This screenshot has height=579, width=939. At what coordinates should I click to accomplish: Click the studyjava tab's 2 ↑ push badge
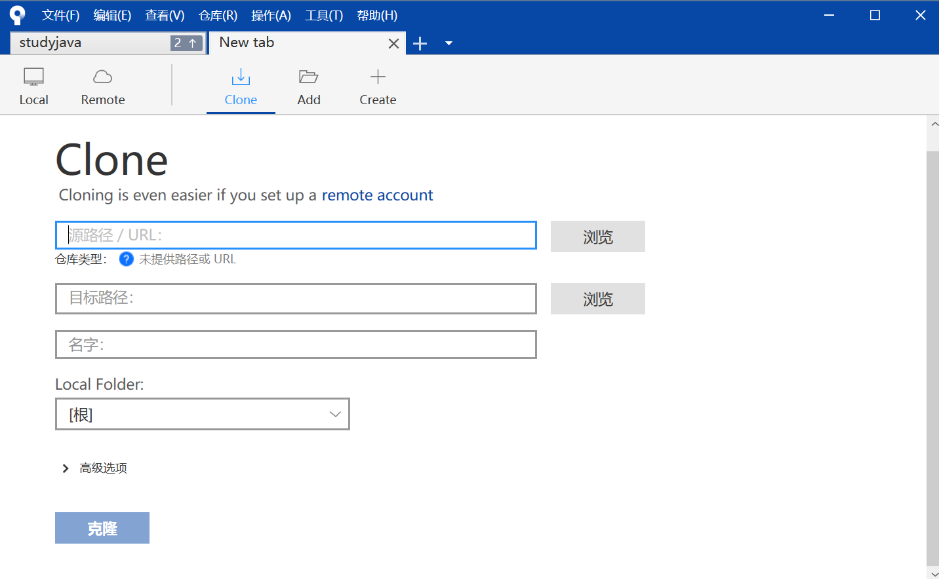pyautogui.click(x=186, y=43)
